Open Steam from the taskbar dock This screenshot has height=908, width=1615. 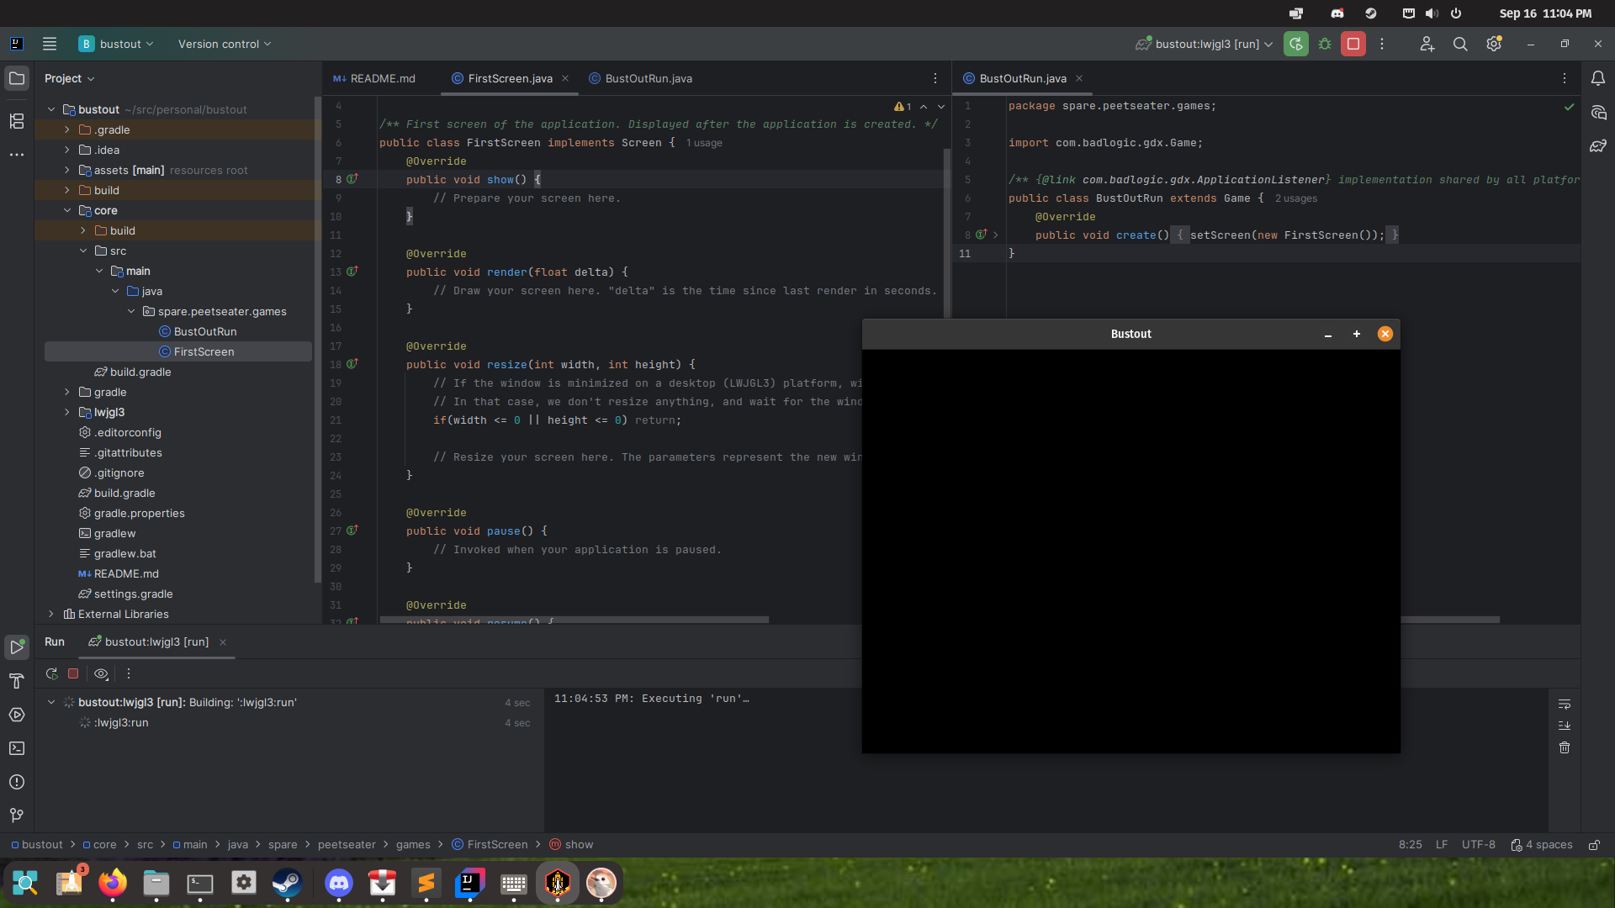pos(287,883)
